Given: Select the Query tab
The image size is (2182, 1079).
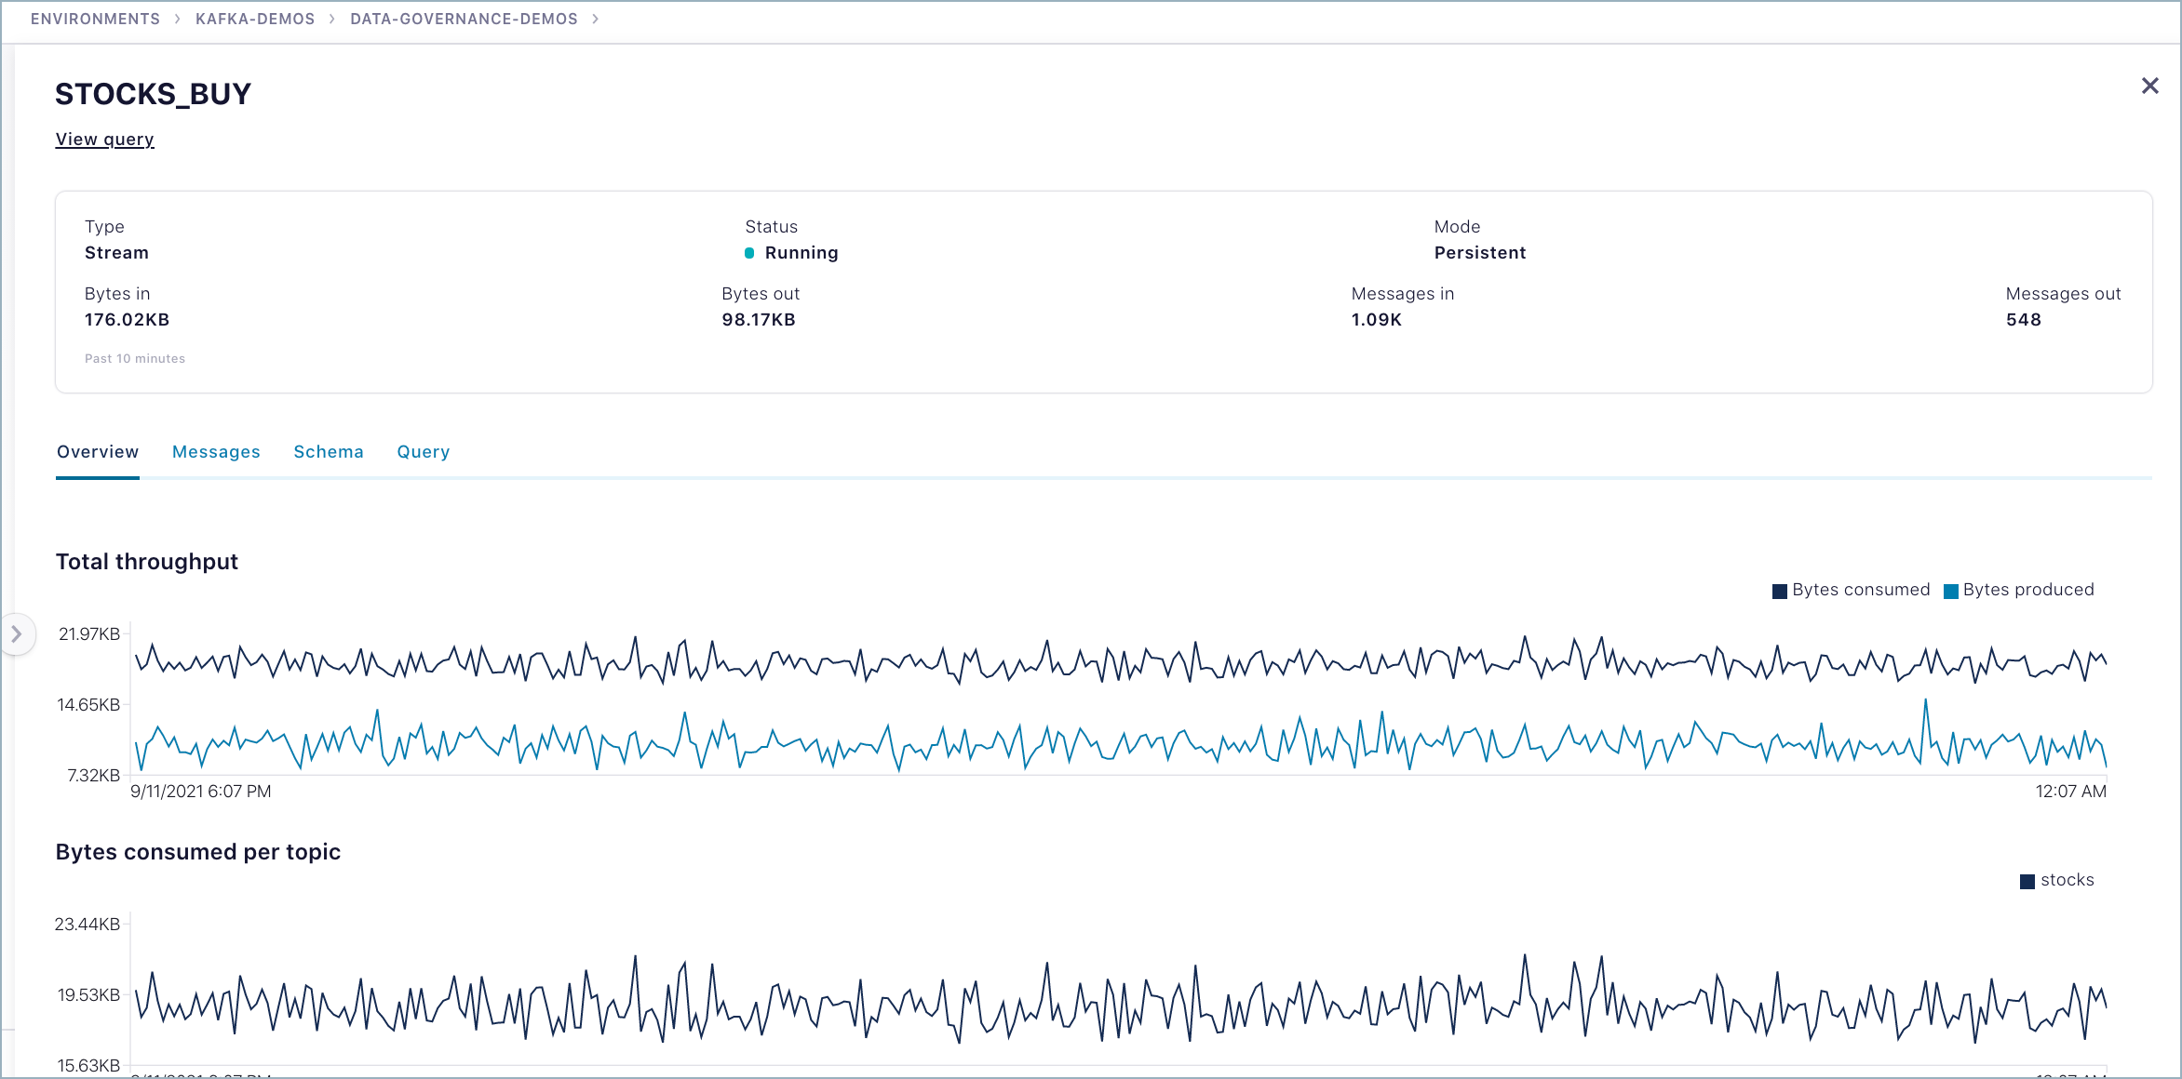Looking at the screenshot, I should click(424, 452).
